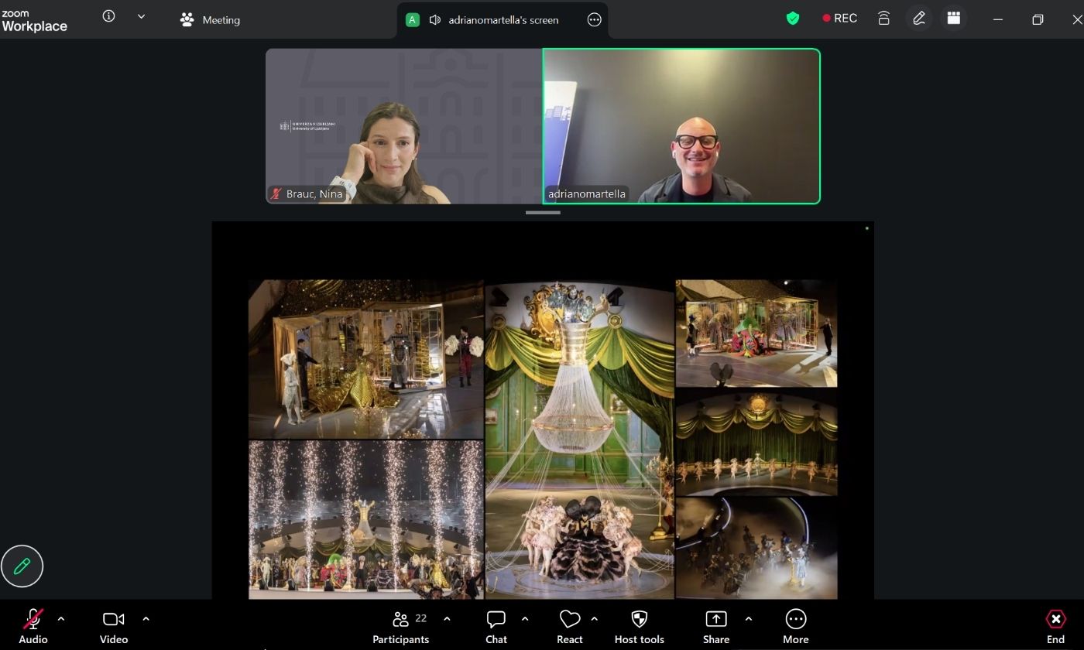This screenshot has width=1084, height=650.
Task: Open Host tools shield
Action: point(640,627)
